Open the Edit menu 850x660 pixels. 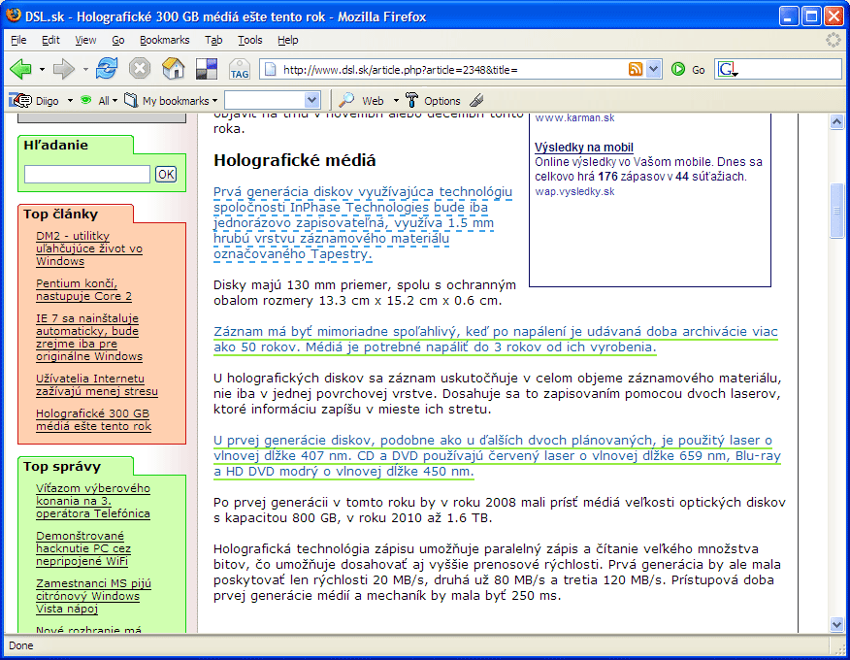click(51, 40)
